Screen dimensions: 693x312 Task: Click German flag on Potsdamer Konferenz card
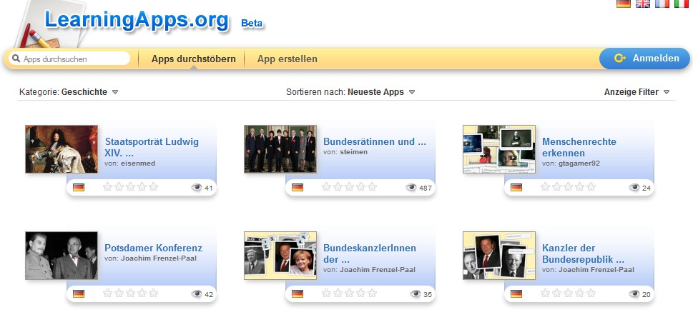point(79,294)
